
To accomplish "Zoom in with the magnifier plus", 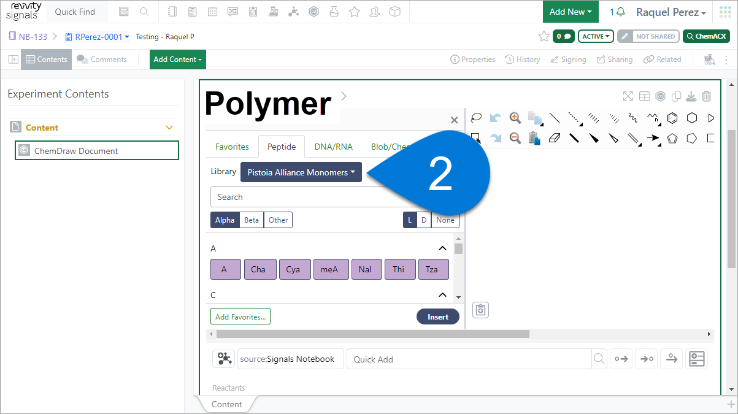I will click(x=515, y=118).
